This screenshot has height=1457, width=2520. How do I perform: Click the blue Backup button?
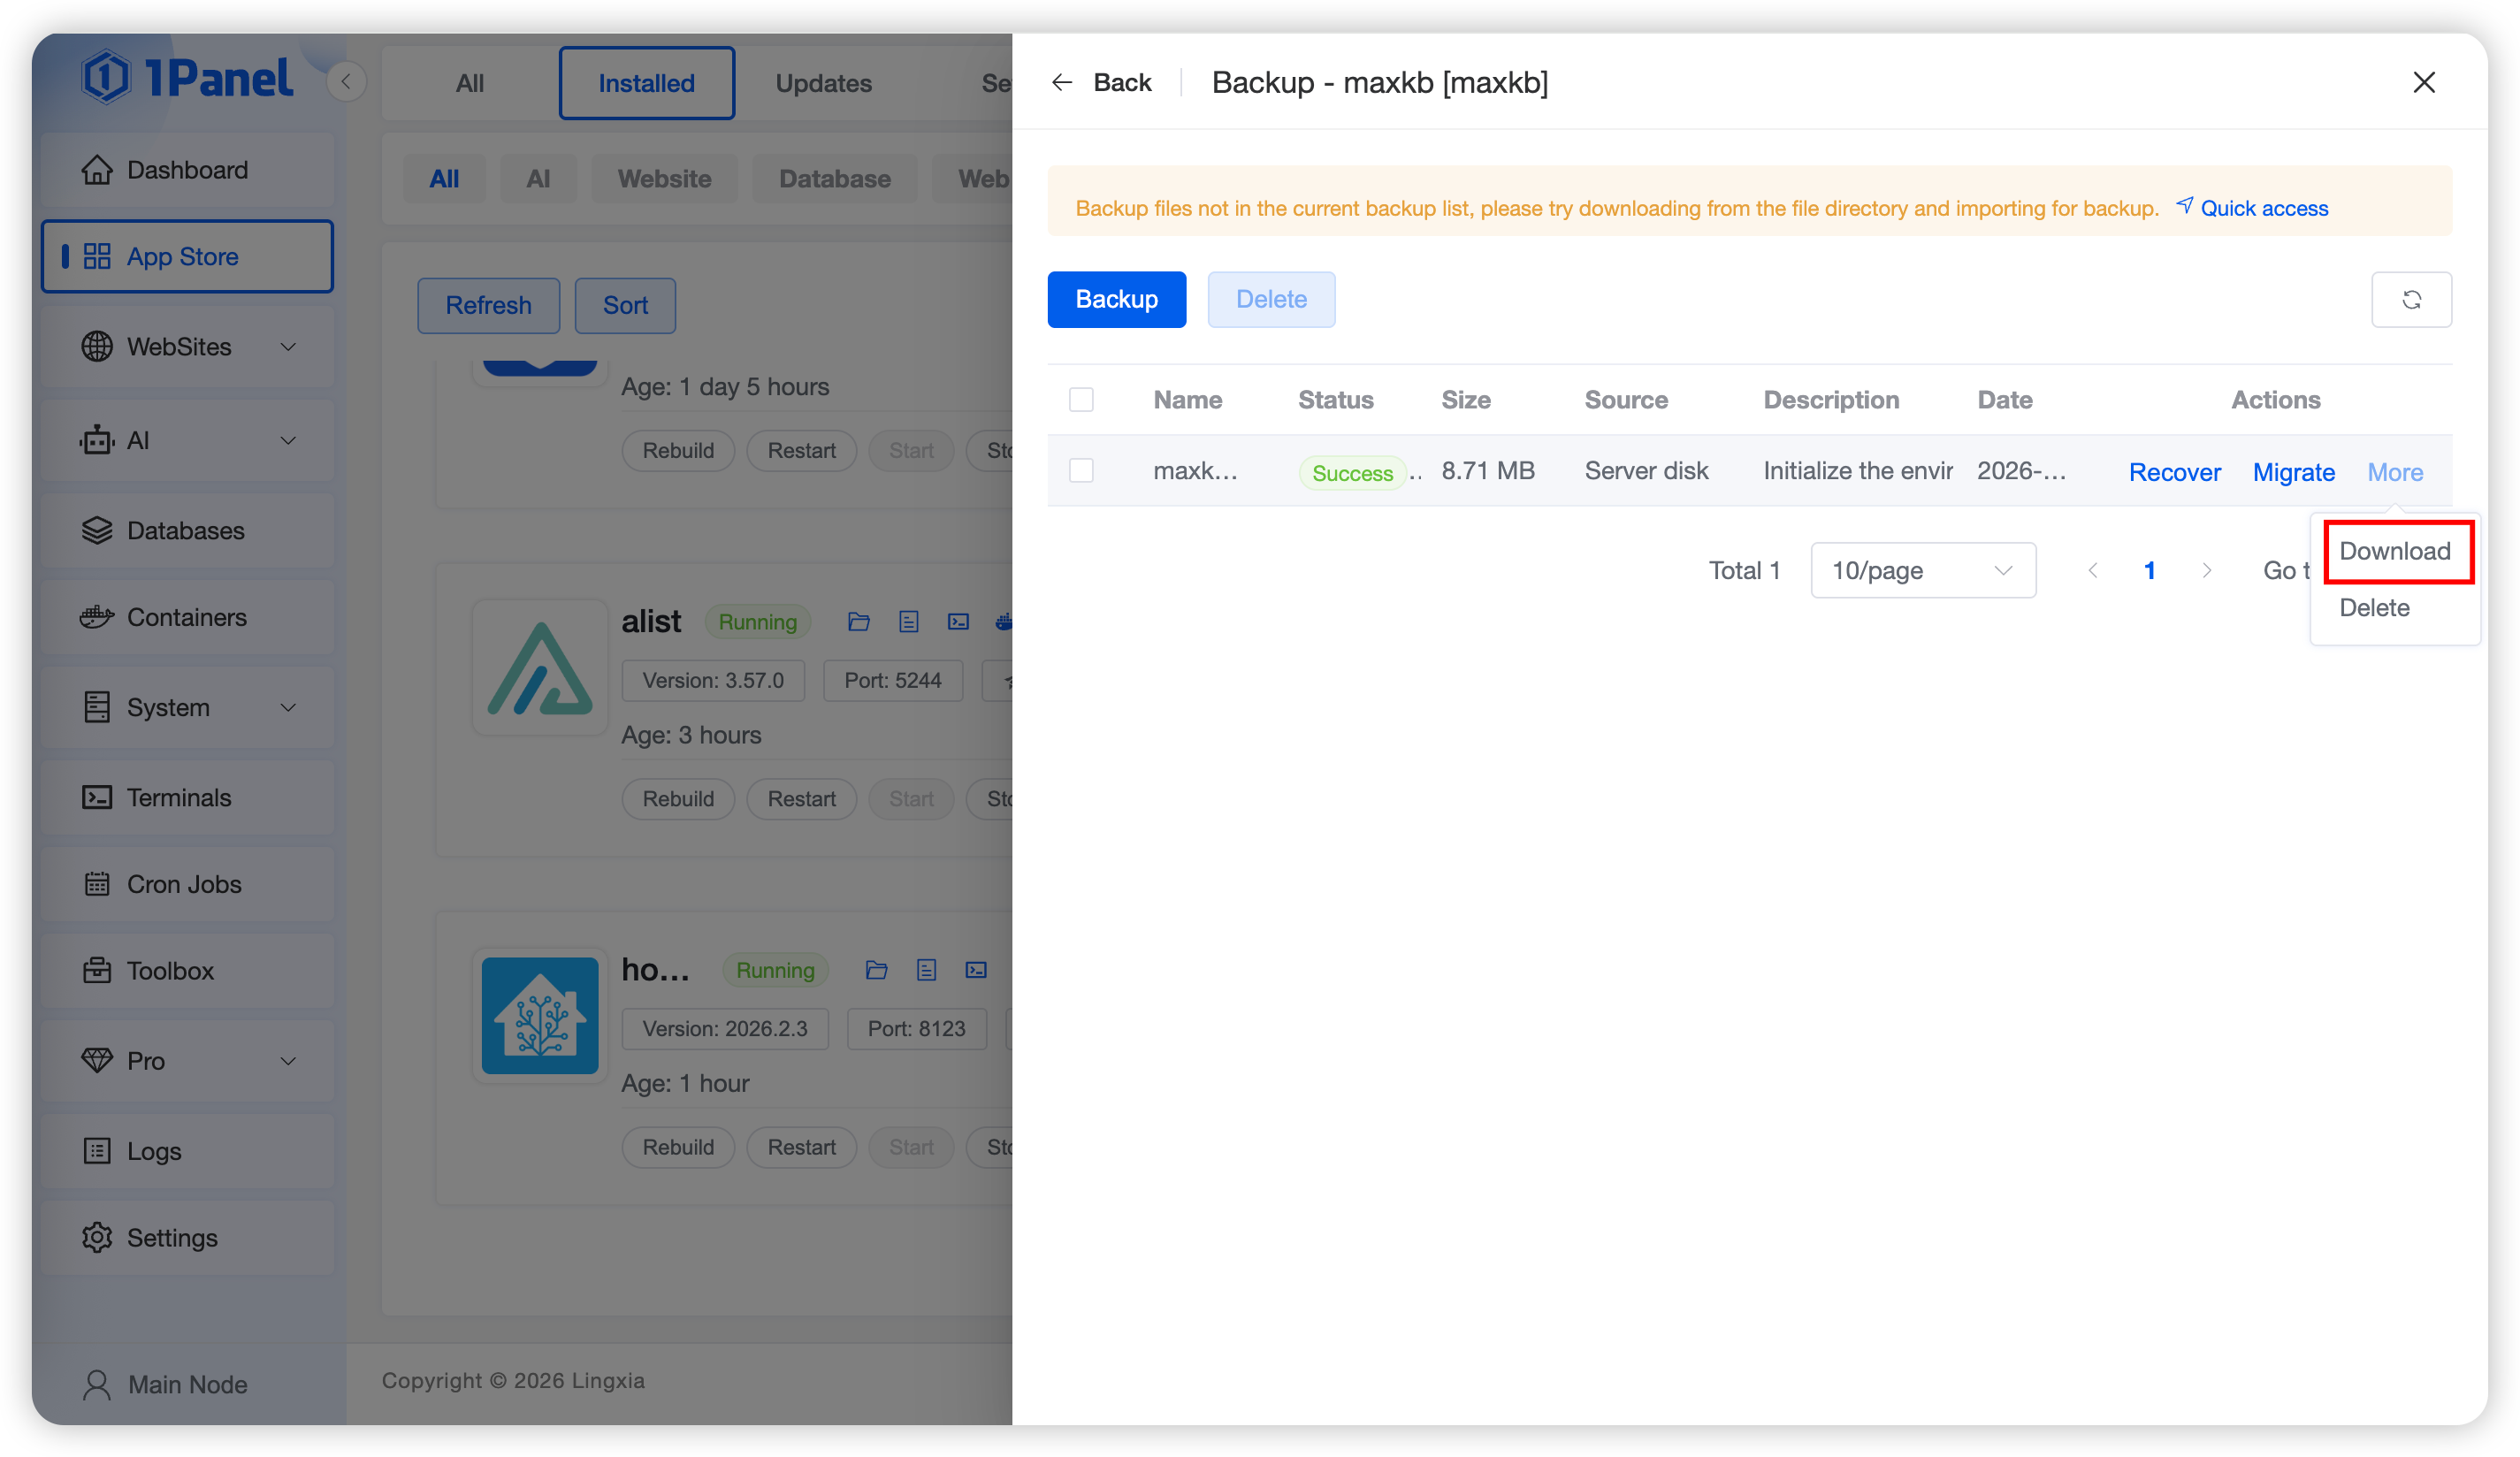[x=1116, y=299]
